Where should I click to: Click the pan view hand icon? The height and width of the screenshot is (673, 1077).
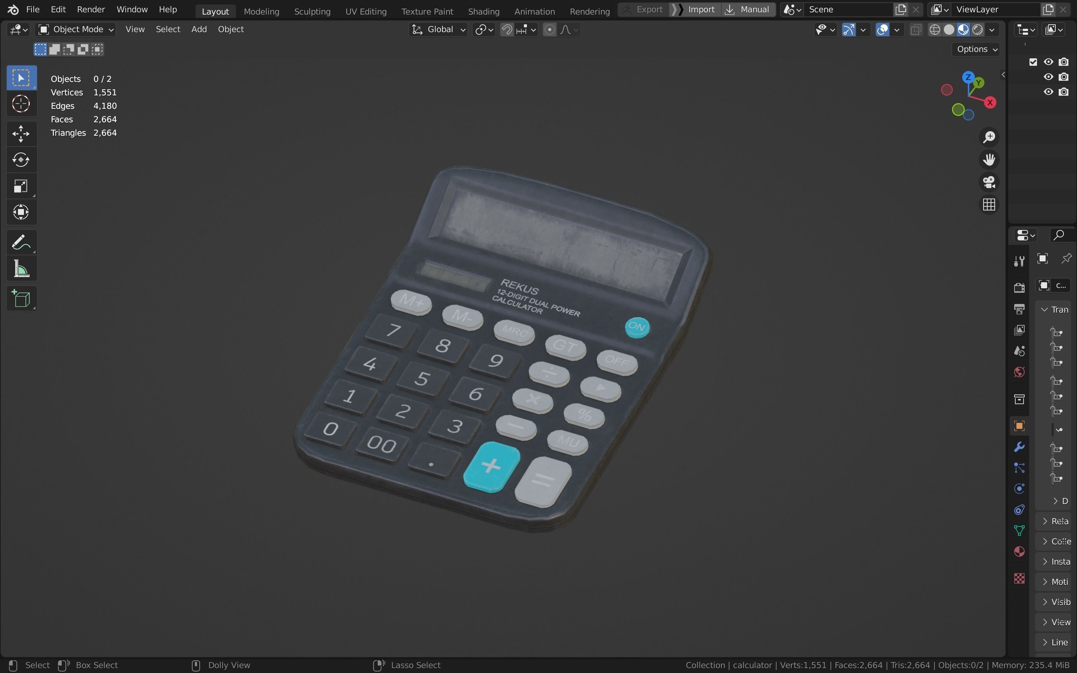click(x=989, y=159)
